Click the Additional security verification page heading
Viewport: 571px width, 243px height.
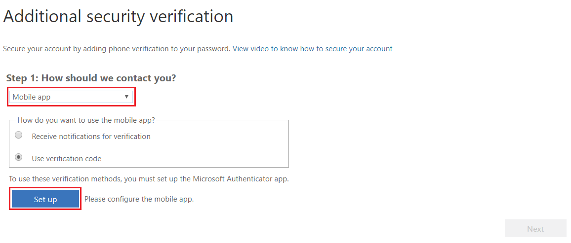pos(118,16)
